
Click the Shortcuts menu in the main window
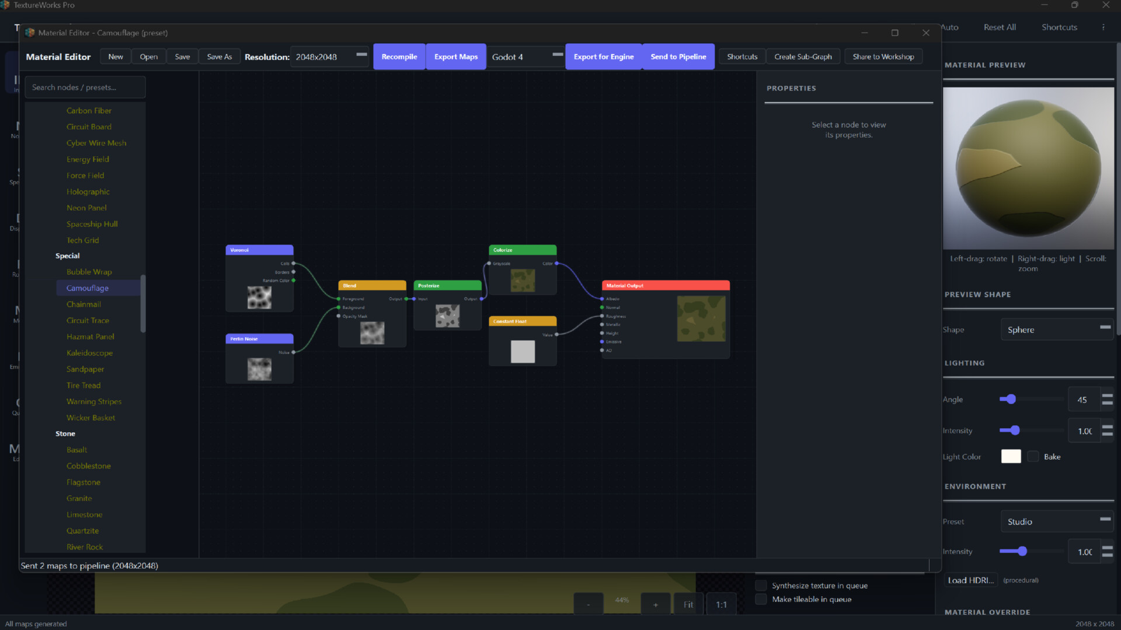pyautogui.click(x=1059, y=27)
